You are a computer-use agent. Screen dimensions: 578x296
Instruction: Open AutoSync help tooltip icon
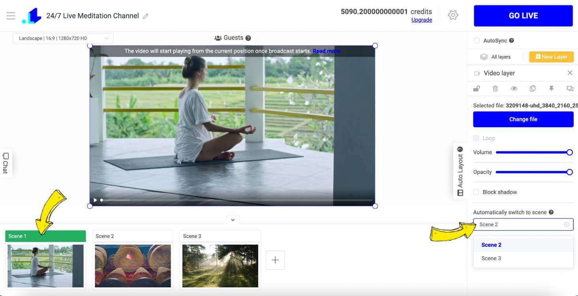pos(511,40)
